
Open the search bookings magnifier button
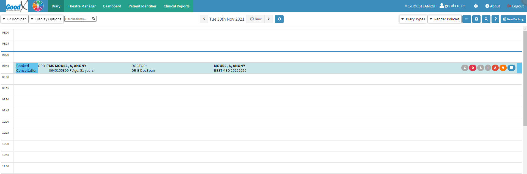click(x=486, y=19)
